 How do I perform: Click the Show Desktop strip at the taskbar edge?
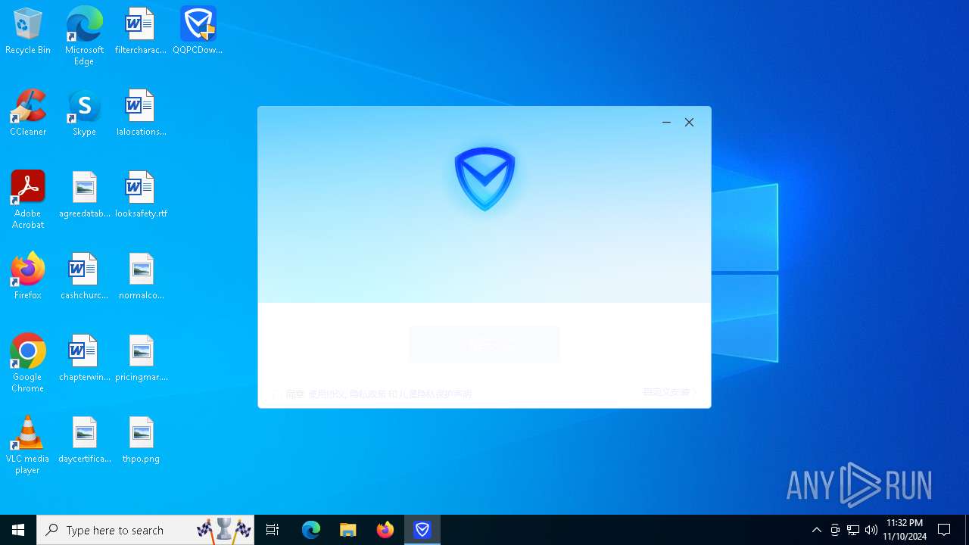(x=967, y=530)
